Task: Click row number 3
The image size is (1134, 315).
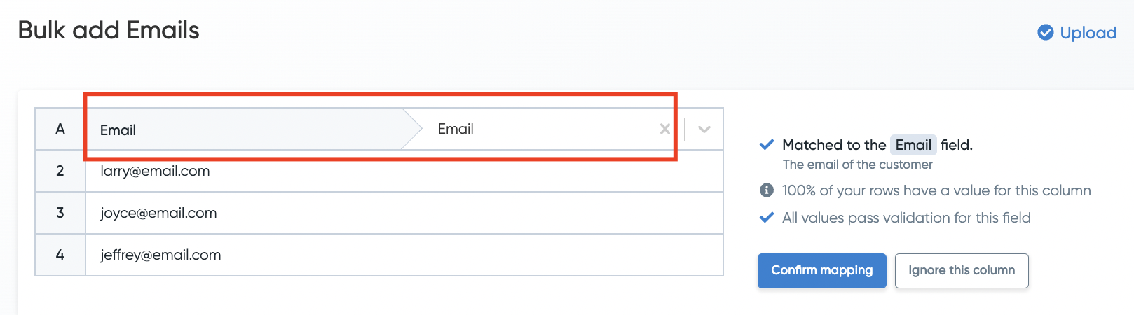Action: pyautogui.click(x=60, y=213)
